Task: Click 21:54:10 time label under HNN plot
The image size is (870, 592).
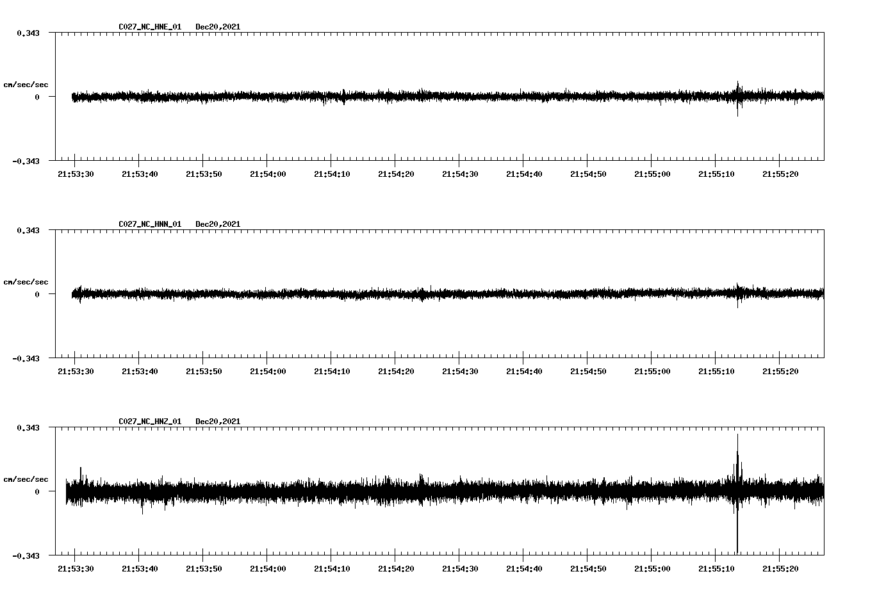Action: [x=332, y=371]
